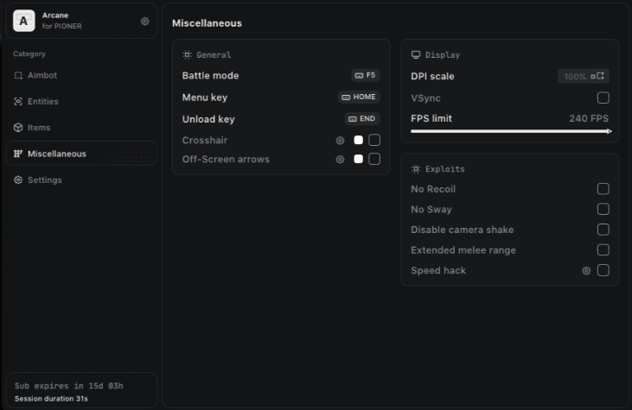Open Off-Screen arrows settings gear icon
This screenshot has height=410, width=632.
[x=340, y=159]
